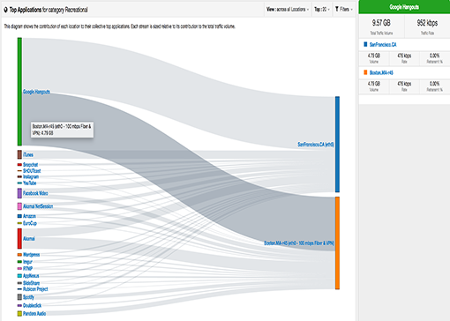450x321 pixels.
Task: Click the Boston.MA-r45 476 kbps rate value
Action: click(x=404, y=84)
